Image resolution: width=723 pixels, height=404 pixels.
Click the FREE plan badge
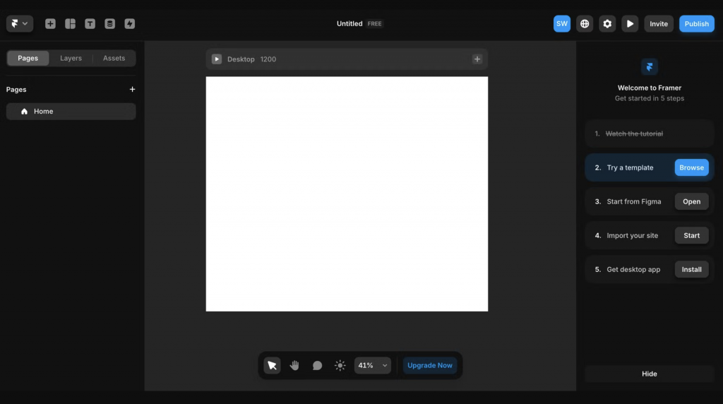(374, 23)
